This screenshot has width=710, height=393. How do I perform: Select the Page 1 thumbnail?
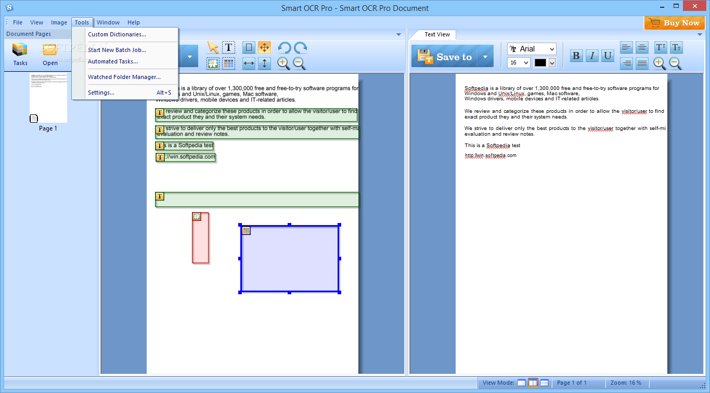click(x=48, y=99)
